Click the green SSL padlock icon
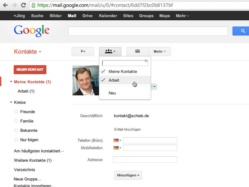Image resolution: width=249 pixels, height=187 pixels. click(x=33, y=5)
